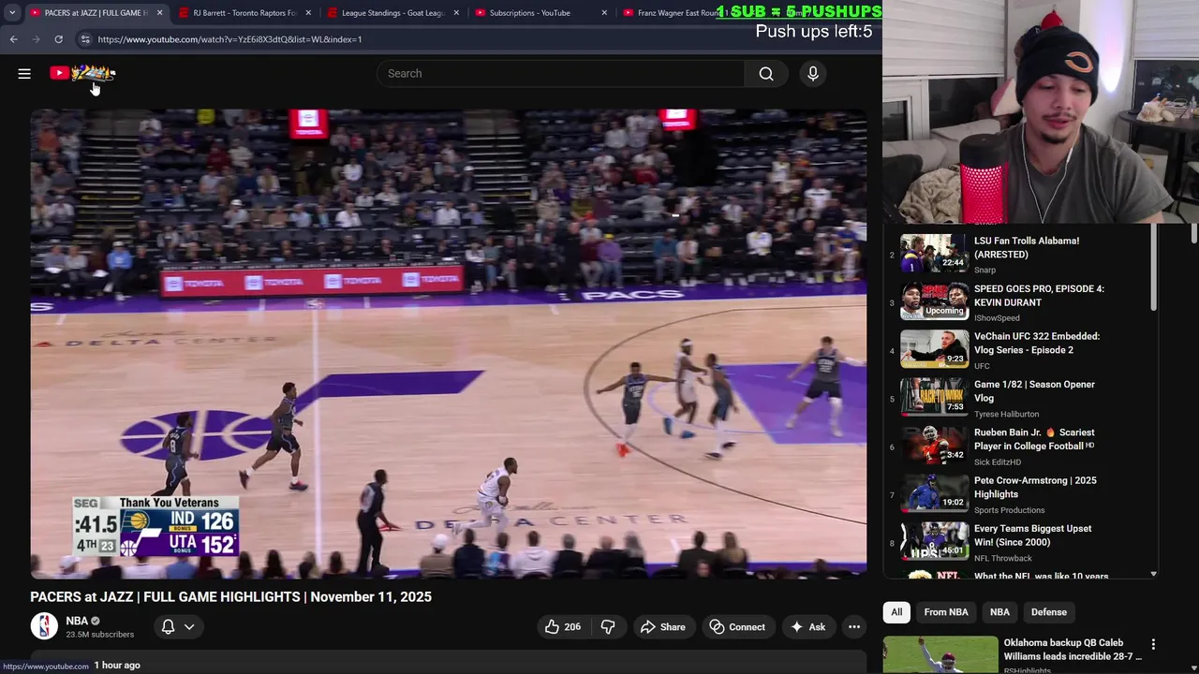Open site information icon in address bar
Screen dimensions: 1199x674
point(85,39)
